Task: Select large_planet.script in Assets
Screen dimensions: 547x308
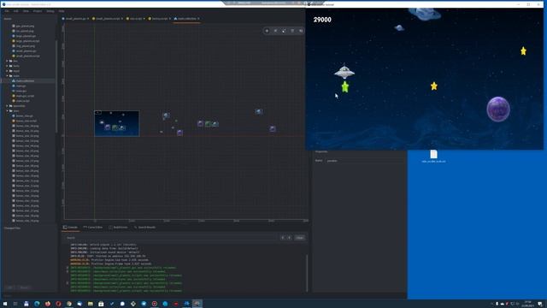Action: [28, 41]
